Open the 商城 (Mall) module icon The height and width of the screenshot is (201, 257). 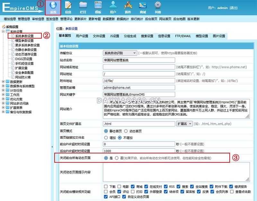tap(143, 6)
